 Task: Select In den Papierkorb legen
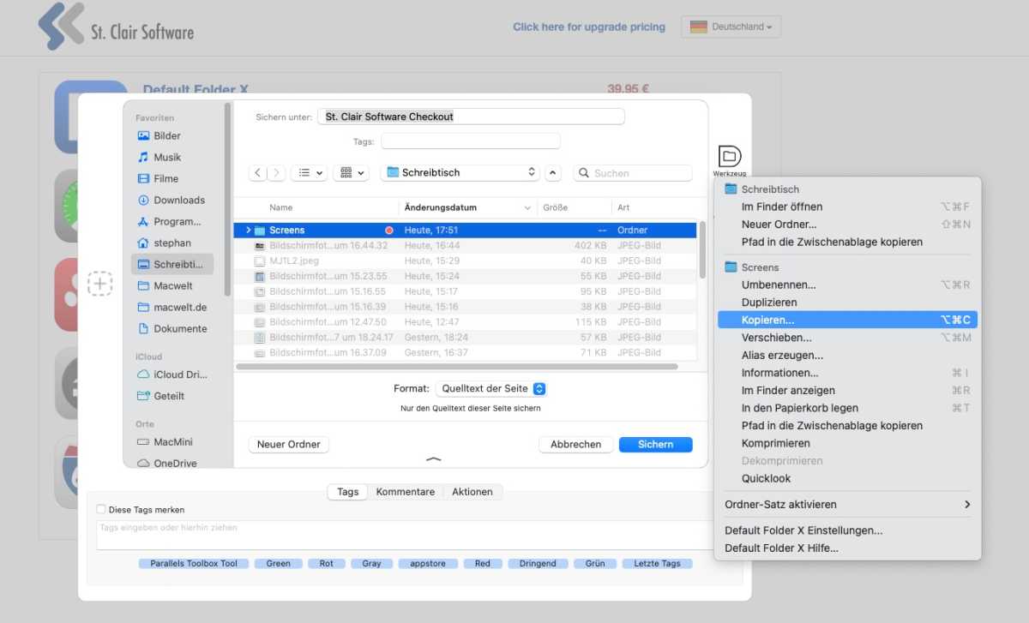pyautogui.click(x=847, y=408)
